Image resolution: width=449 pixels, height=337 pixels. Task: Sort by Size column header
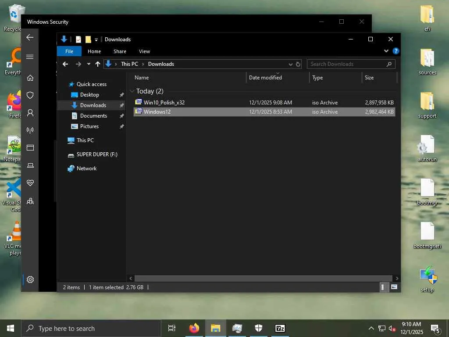click(x=379, y=77)
